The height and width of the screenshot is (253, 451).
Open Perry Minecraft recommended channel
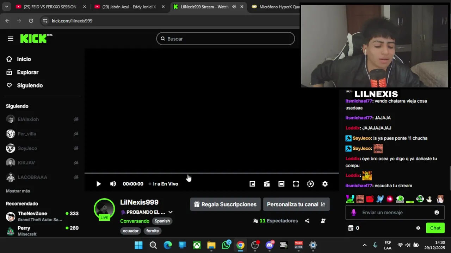pyautogui.click(x=42, y=231)
